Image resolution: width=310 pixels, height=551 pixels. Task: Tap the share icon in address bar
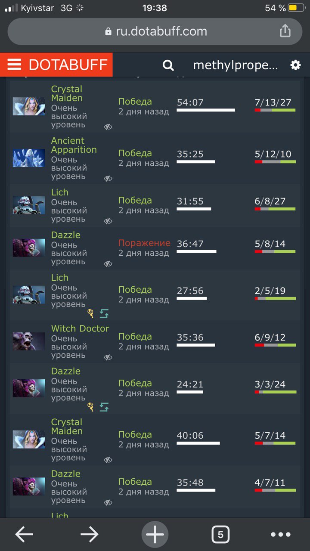point(285,31)
